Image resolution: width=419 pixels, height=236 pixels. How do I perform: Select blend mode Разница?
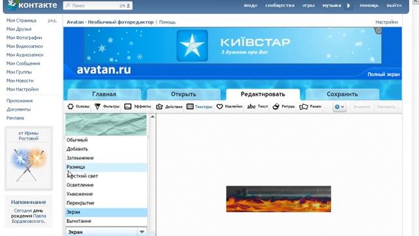[106, 167]
